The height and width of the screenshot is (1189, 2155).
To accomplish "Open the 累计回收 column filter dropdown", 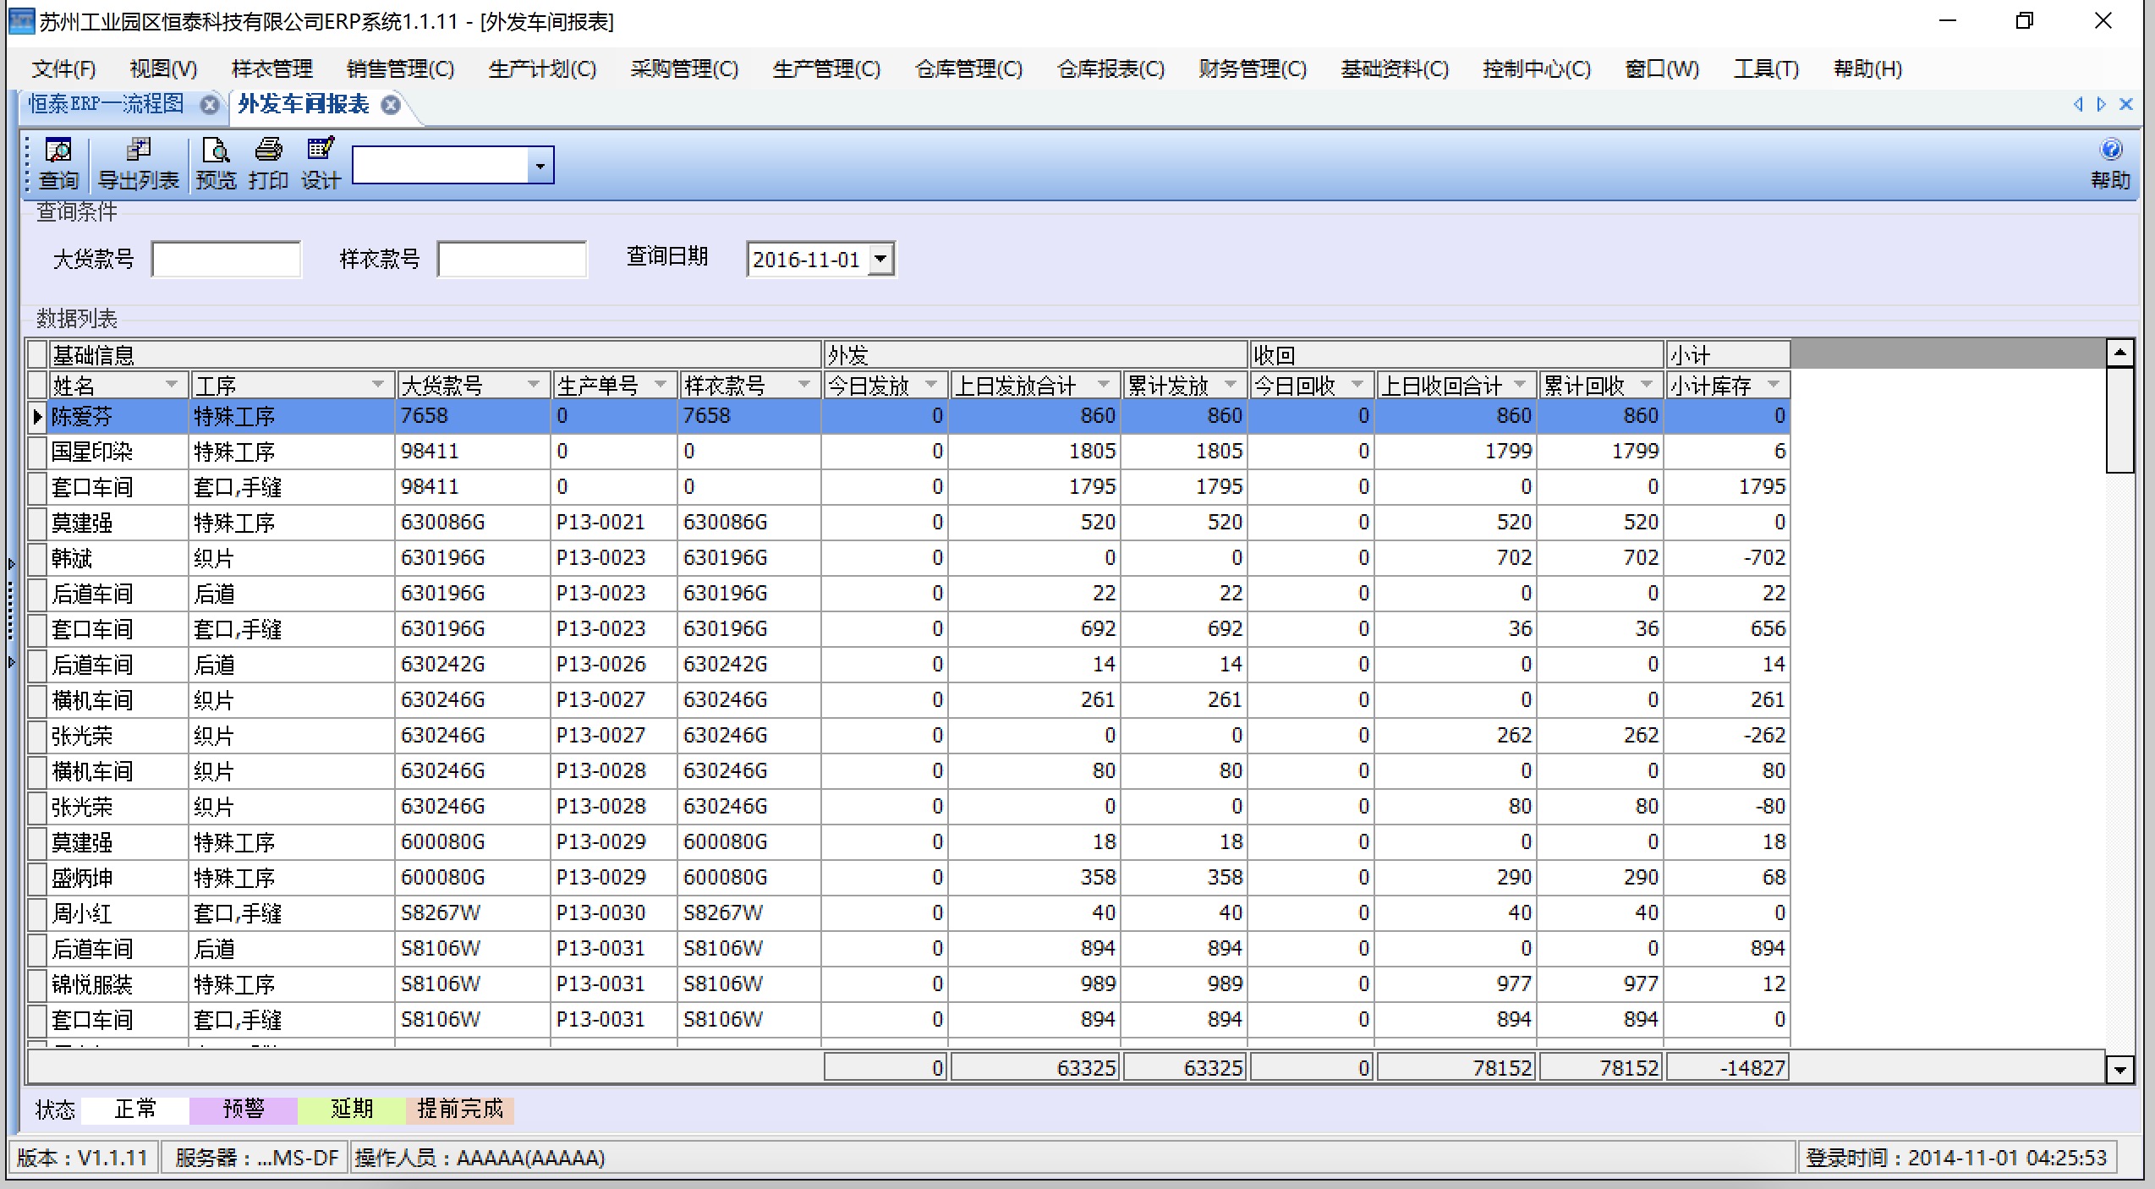I will tap(1647, 385).
